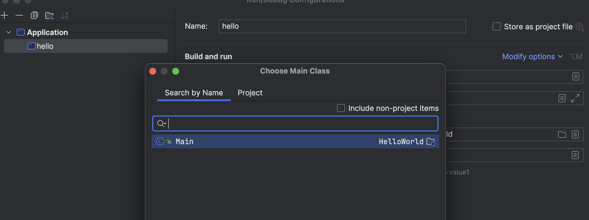Open the Store as project file gear settings
The width and height of the screenshot is (589, 220).
[580, 27]
